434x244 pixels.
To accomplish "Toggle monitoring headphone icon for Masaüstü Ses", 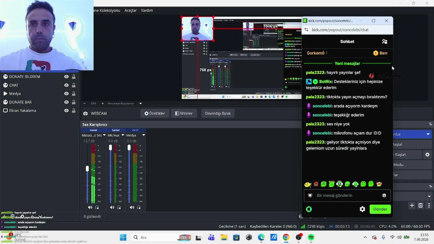I will pyautogui.click(x=97, y=207).
